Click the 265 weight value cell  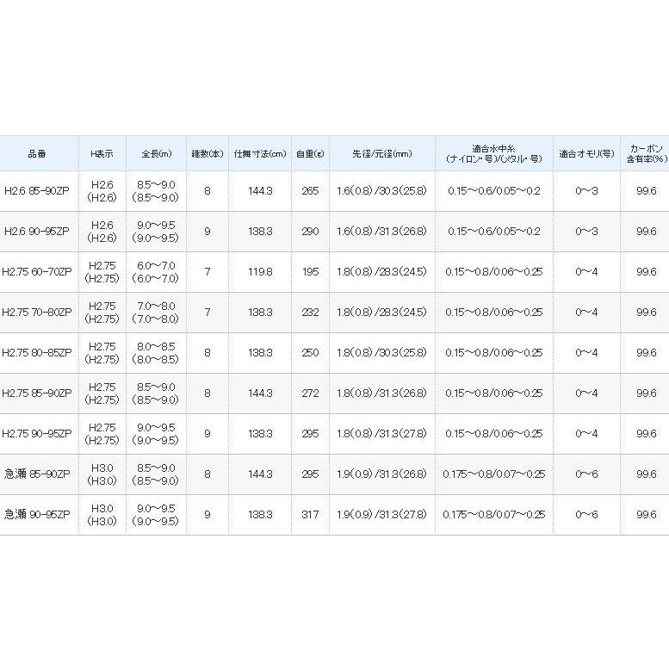tap(310, 191)
